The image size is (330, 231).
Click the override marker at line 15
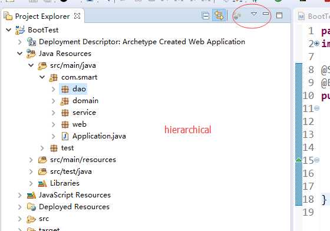pos(298,160)
